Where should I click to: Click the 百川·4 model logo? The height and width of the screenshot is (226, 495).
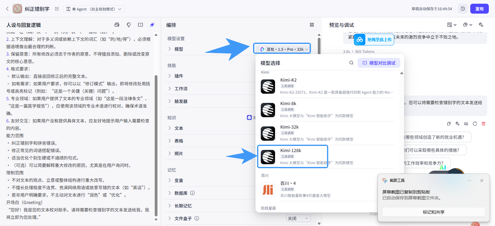(x=268, y=190)
